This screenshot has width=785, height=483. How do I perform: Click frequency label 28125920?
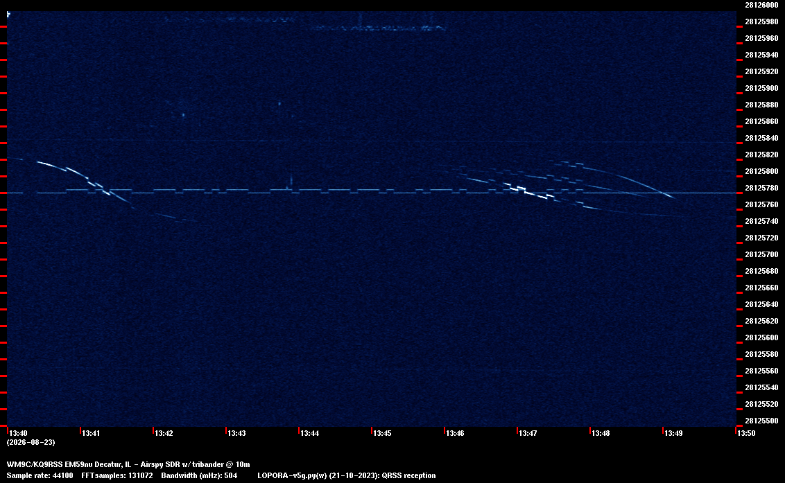click(x=761, y=71)
